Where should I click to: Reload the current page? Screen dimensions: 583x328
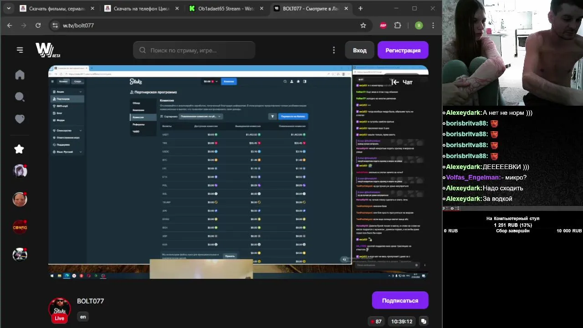point(38,26)
